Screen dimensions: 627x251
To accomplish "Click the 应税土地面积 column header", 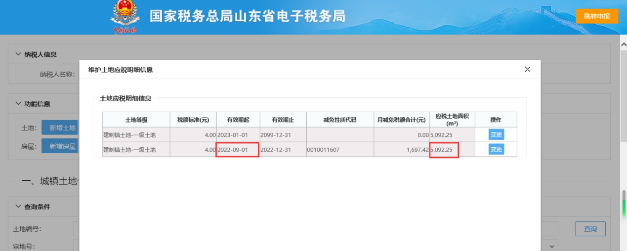I will (452, 120).
